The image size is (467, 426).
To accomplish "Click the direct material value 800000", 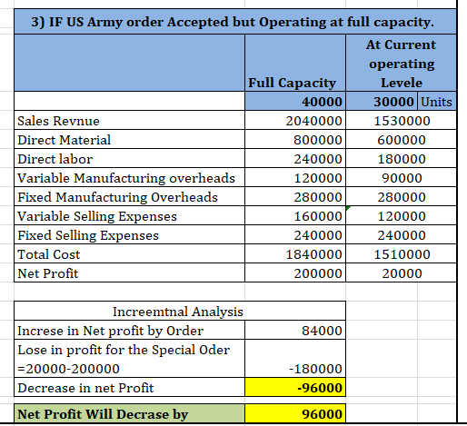I will click(295, 140).
